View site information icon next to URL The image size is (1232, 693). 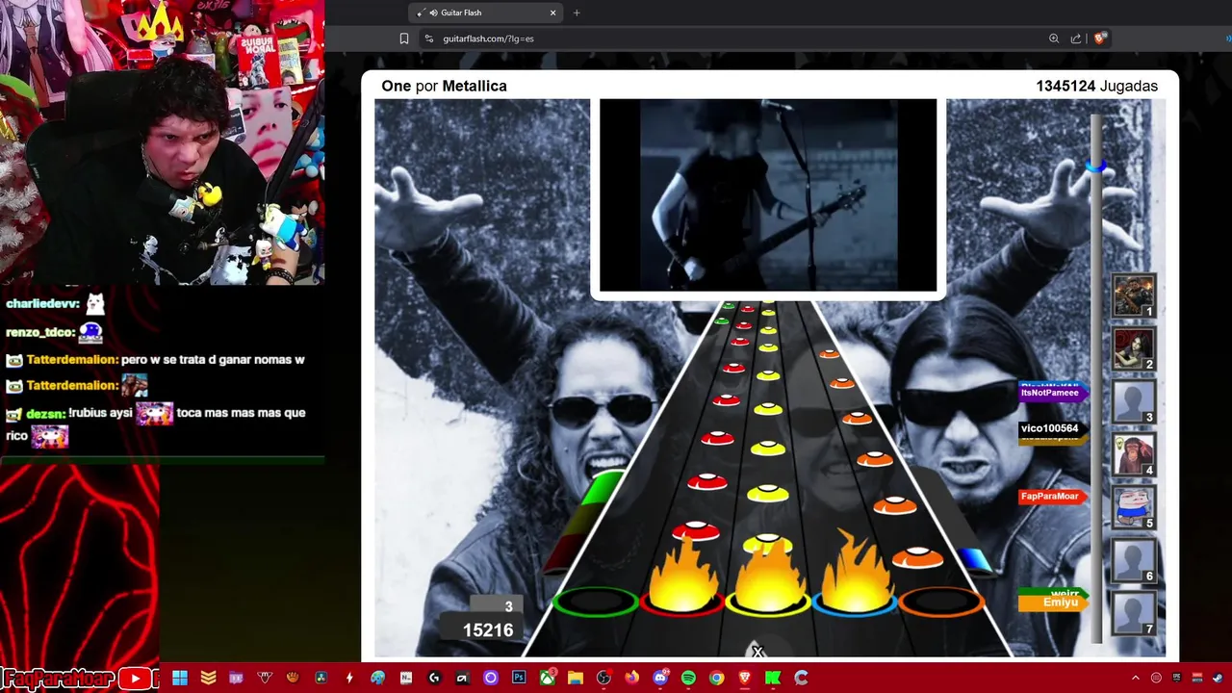(x=429, y=38)
